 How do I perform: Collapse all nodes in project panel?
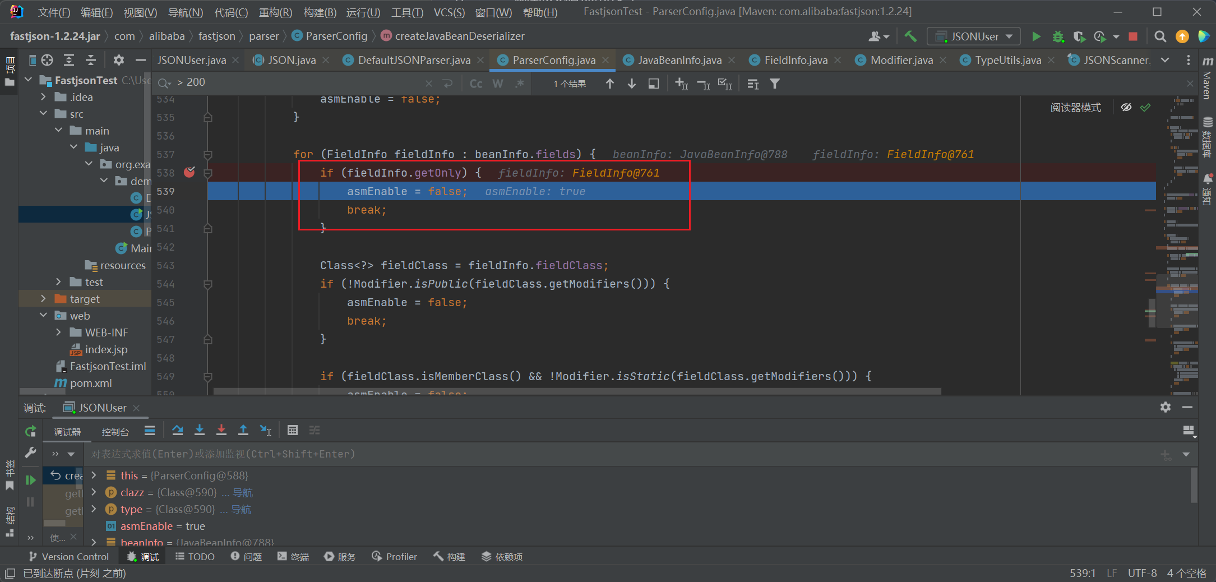(x=91, y=60)
